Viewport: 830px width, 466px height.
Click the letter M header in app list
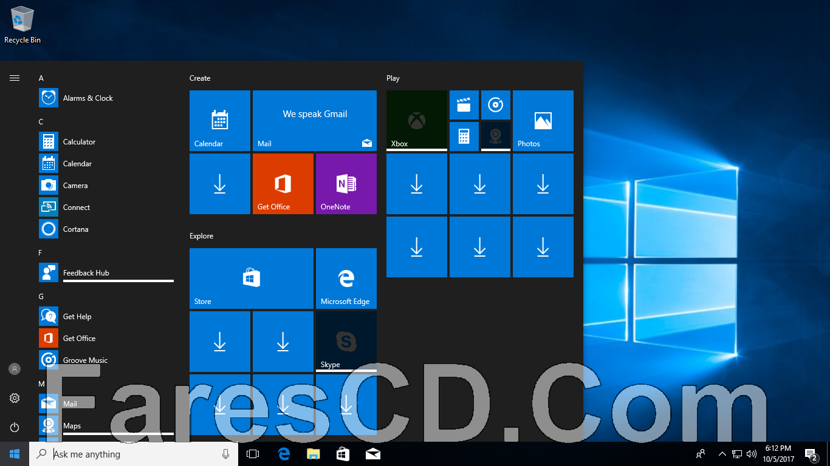[x=41, y=384]
